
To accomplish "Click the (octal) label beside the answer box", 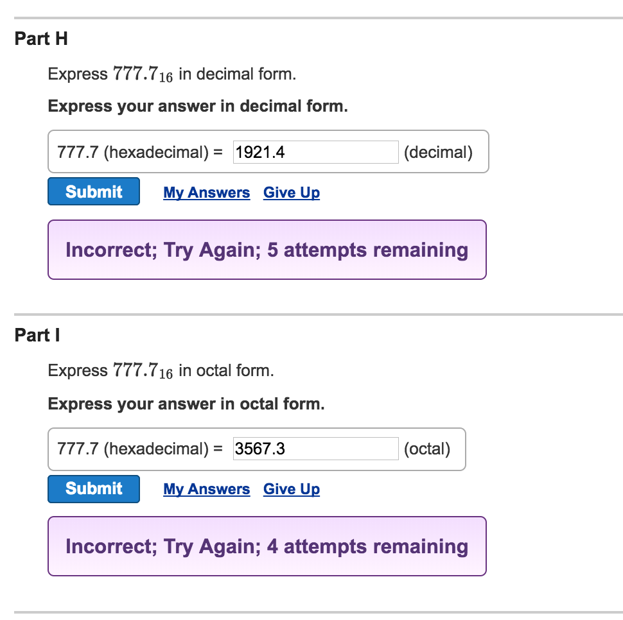I will coord(427,449).
